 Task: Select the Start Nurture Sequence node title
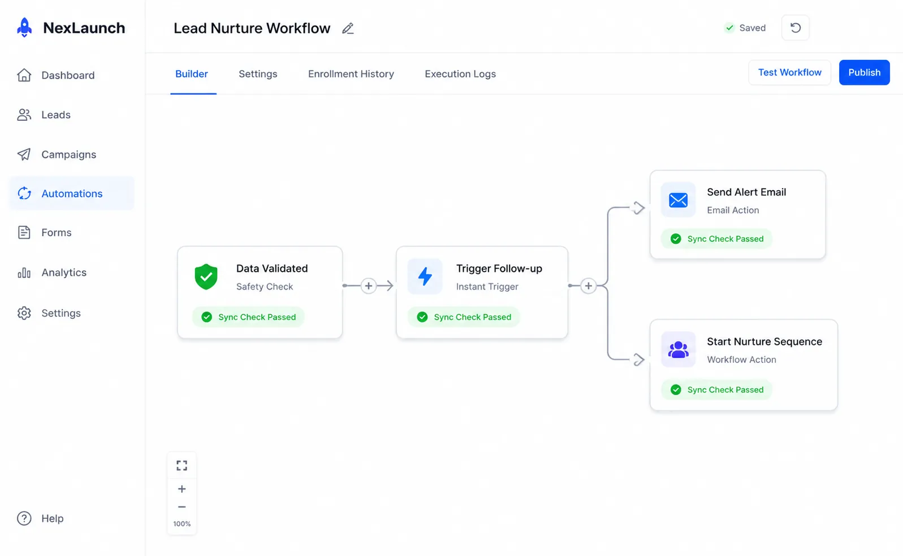click(x=764, y=342)
